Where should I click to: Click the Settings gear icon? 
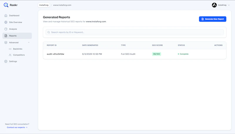tap(6, 61)
